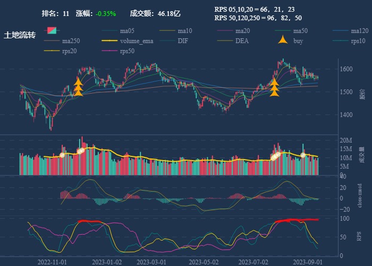Image resolution: width=372 pixels, height=266 pixels.
Task: Hide the ma50 series via legend
Action: [x=283, y=31]
